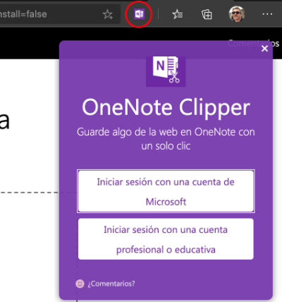Open the user profile avatar
The image size is (282, 302).
[236, 14]
